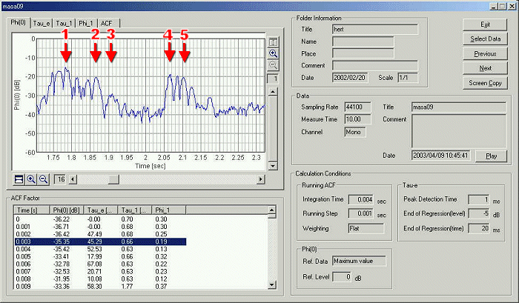The width and height of the screenshot is (519, 303).
Task: Click the 'Phi(0) [dB]' column header
Action: point(67,210)
